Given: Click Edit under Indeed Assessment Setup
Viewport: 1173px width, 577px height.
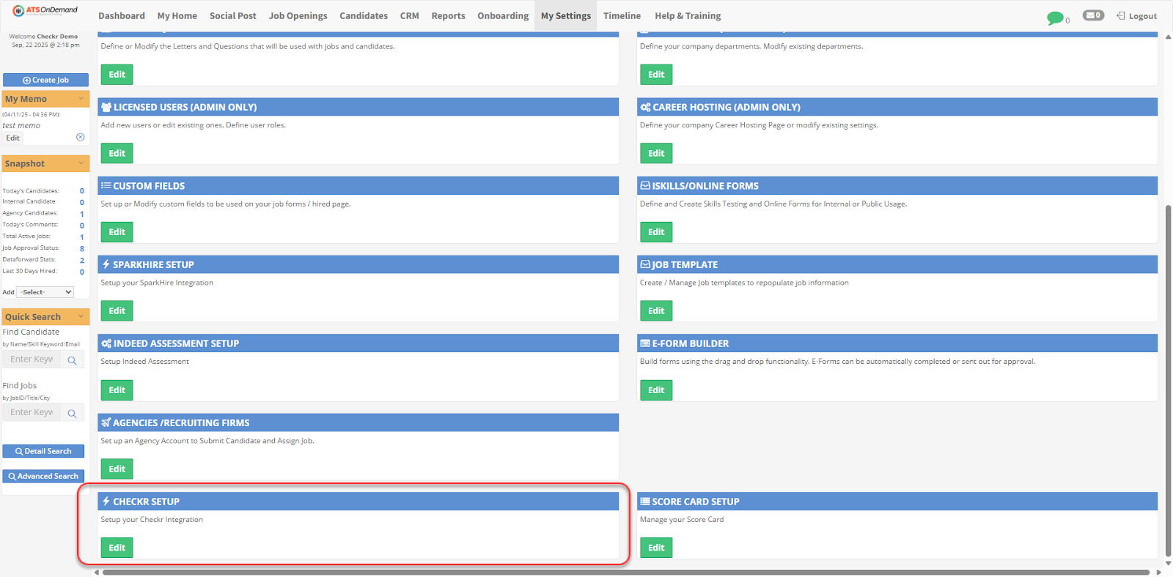Looking at the screenshot, I should (117, 390).
